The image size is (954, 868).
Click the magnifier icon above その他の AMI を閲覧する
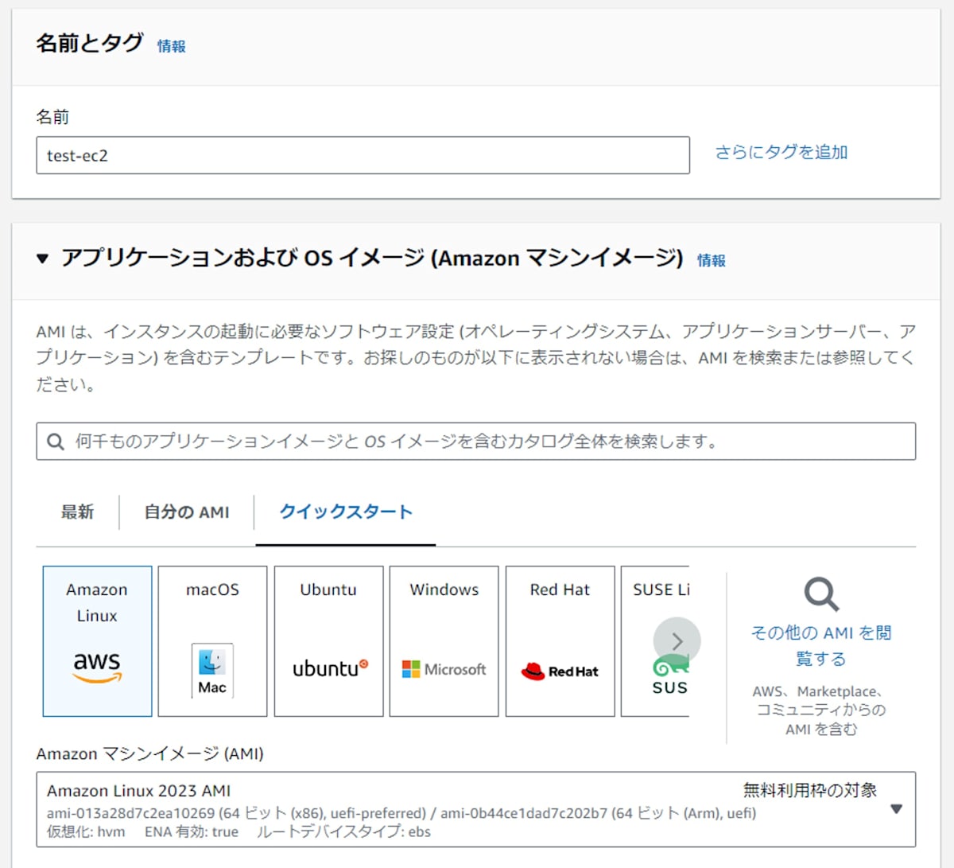821,594
